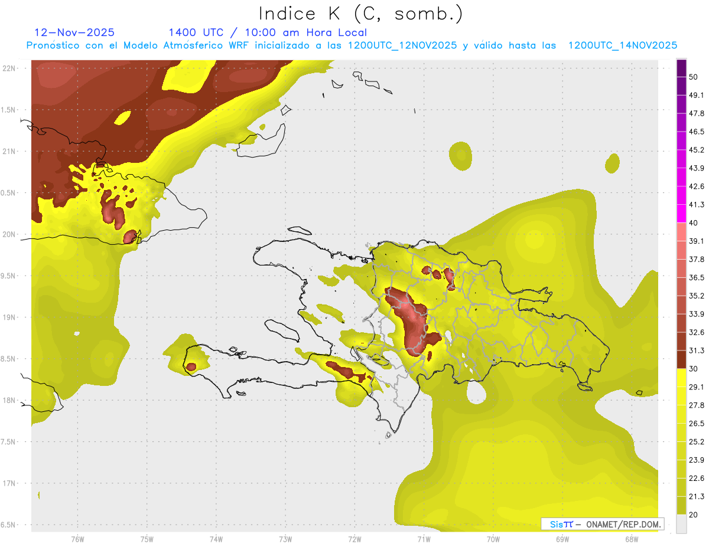Viewport: 709px width, 547px height.
Task: Click the legend value 30
Action: pos(694,369)
